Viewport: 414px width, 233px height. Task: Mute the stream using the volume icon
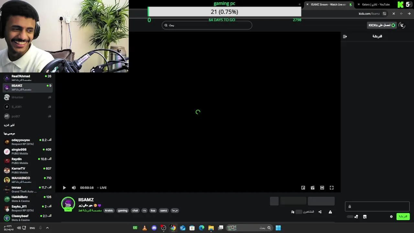tap(74, 188)
